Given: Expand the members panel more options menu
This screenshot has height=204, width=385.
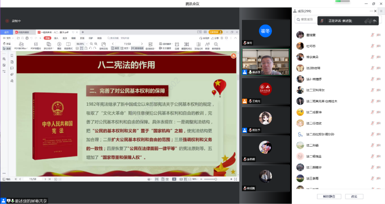Looking at the screenshot, I should coord(371,11).
